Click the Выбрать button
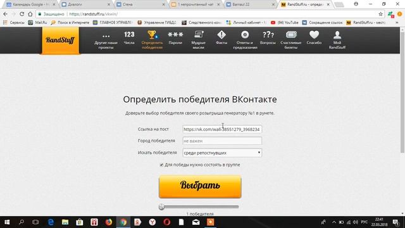The width and height of the screenshot is (405, 228). (x=200, y=187)
